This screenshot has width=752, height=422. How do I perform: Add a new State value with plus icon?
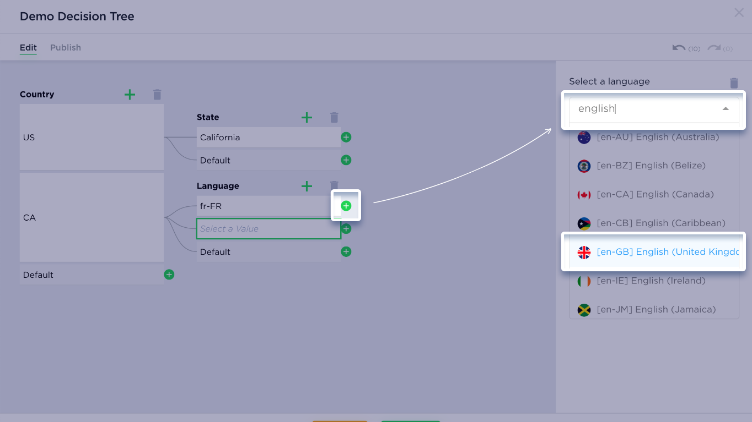pyautogui.click(x=307, y=117)
